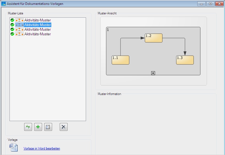Image resolution: width=225 pixels, height=155 pixels.
Task: Click activity diagram icon of third pattern
Action: 20,29
